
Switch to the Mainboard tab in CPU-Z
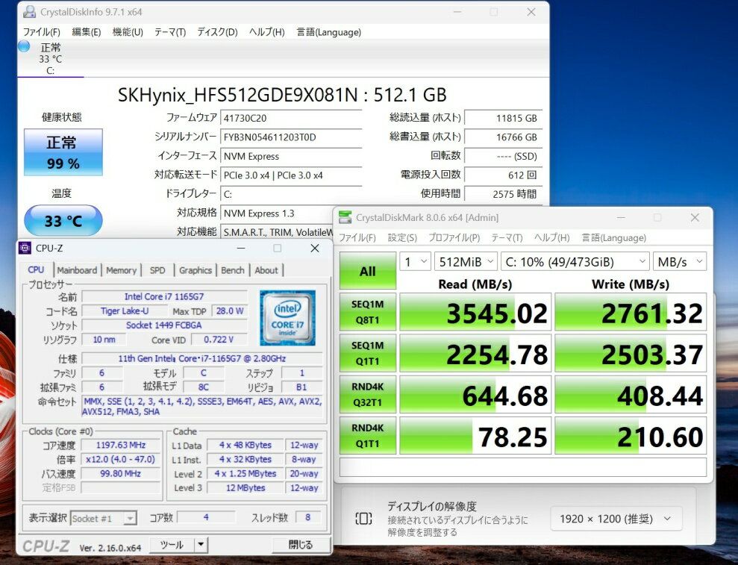(77, 270)
